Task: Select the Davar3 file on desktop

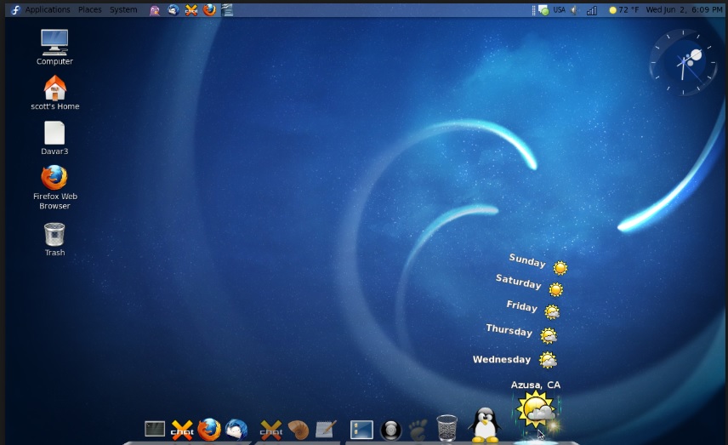Action: (x=54, y=134)
